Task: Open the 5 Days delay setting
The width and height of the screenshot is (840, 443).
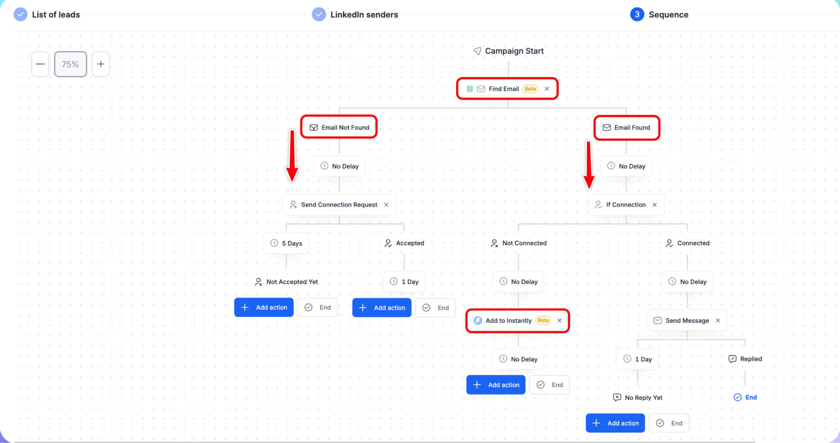Action: (286, 243)
